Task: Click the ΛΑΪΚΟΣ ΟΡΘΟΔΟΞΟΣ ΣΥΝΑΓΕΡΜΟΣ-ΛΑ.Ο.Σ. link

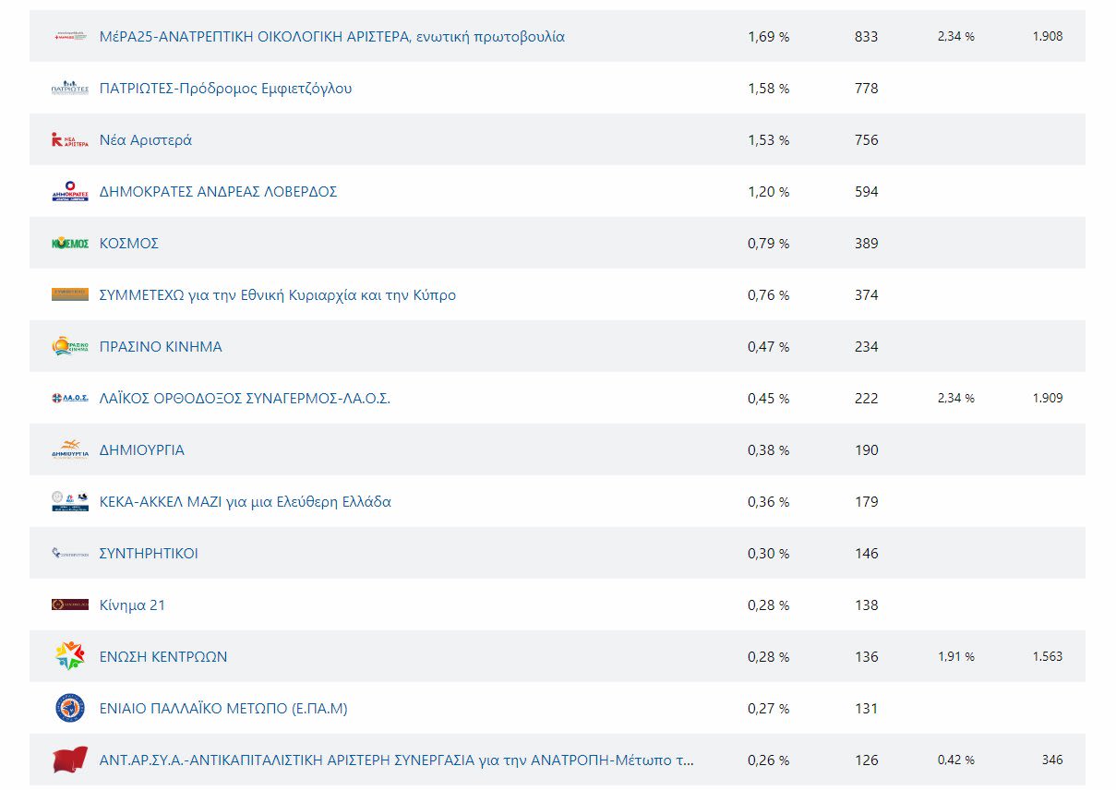Action: (x=245, y=399)
